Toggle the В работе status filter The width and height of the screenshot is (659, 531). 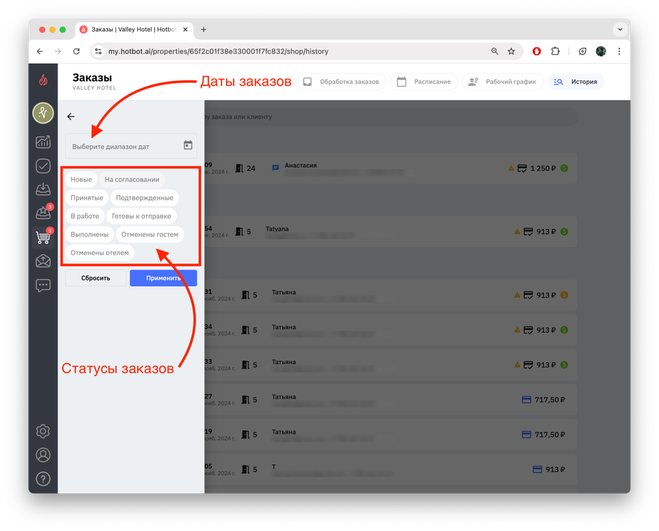click(x=85, y=216)
